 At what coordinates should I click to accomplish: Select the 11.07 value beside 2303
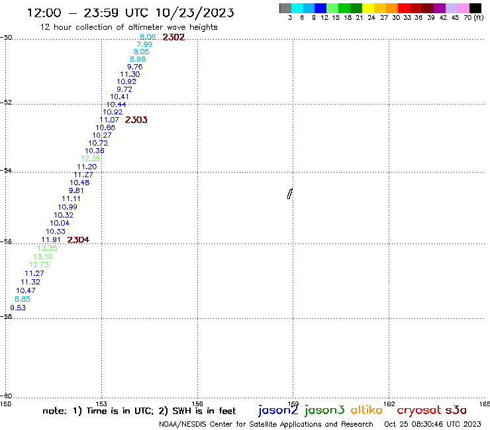tap(109, 120)
